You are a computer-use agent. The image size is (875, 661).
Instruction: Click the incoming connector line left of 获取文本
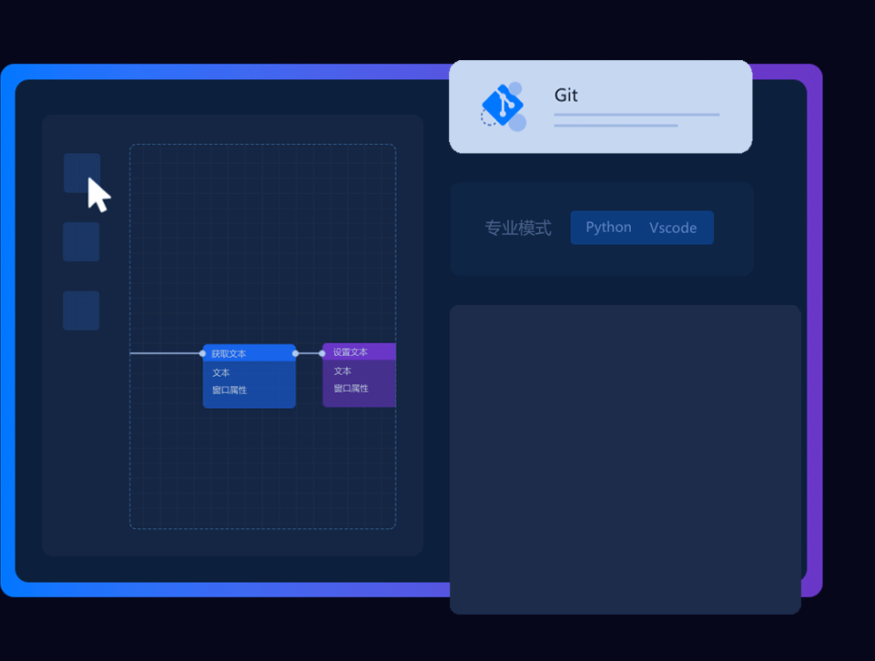tap(164, 353)
